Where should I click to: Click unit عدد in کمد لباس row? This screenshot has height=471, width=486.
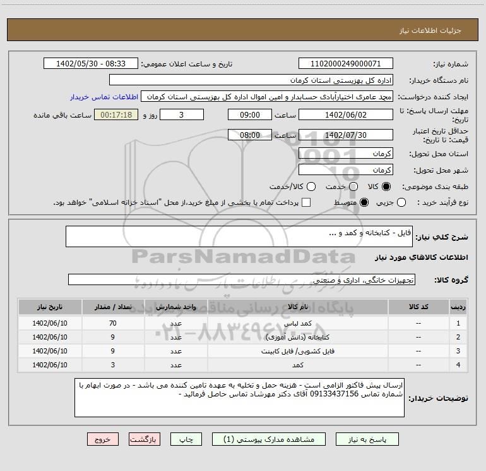(x=175, y=323)
